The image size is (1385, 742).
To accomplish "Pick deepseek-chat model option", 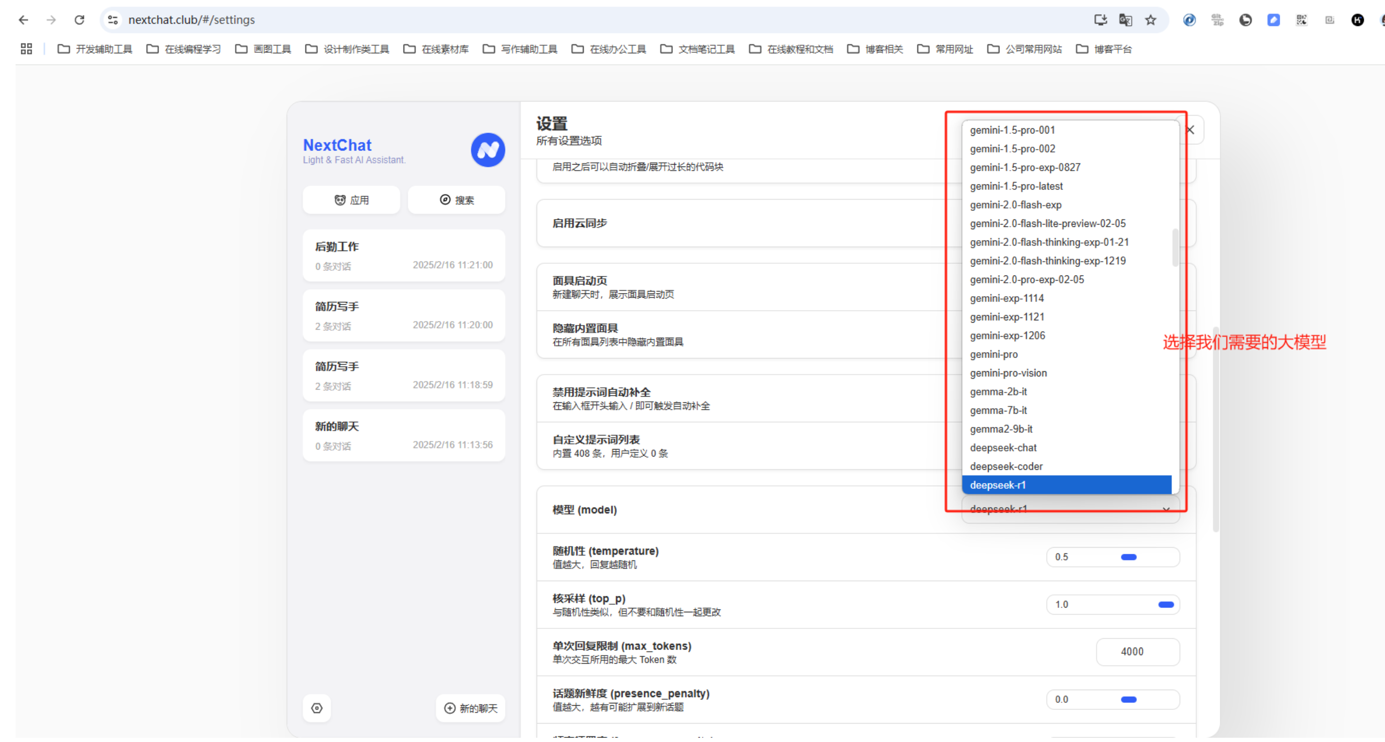I will tap(1003, 448).
